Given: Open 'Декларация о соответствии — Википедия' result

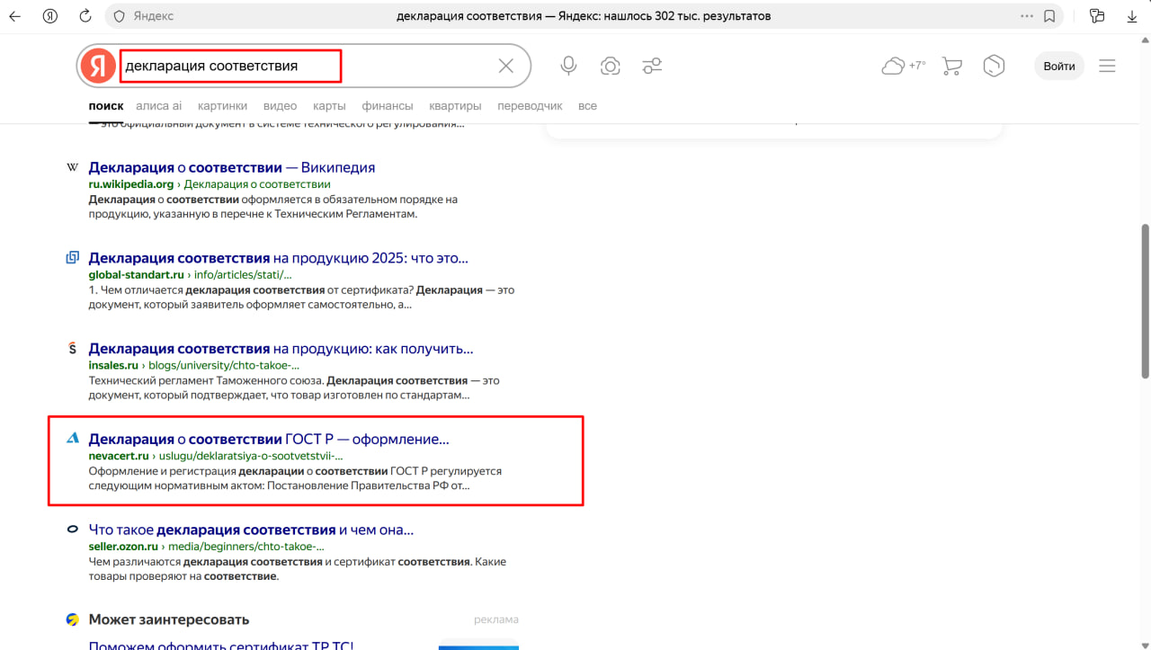Looking at the screenshot, I should coord(232,167).
